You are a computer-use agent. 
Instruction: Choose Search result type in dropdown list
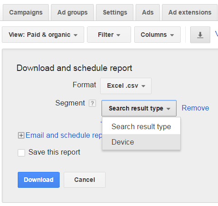(141, 126)
